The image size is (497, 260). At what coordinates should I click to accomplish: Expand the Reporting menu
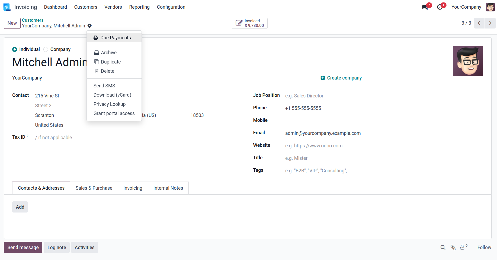(x=139, y=7)
